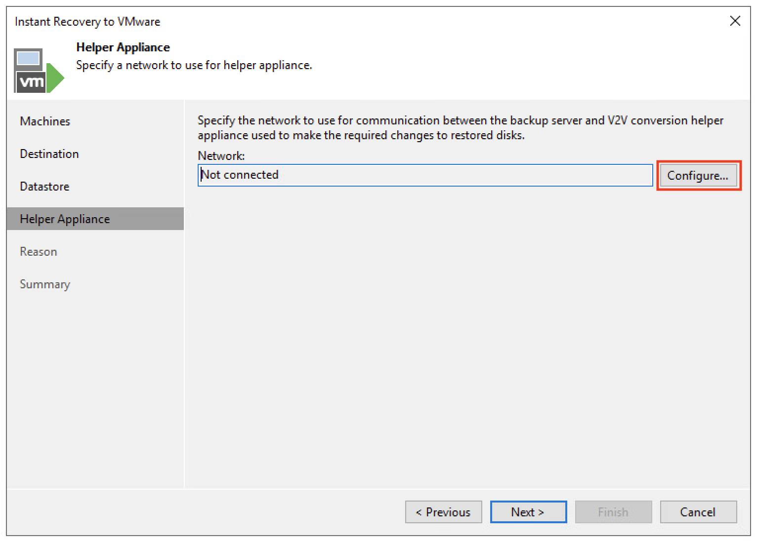Click the subtitle about helper appliance network
The width and height of the screenshot is (757, 543).
click(x=194, y=65)
